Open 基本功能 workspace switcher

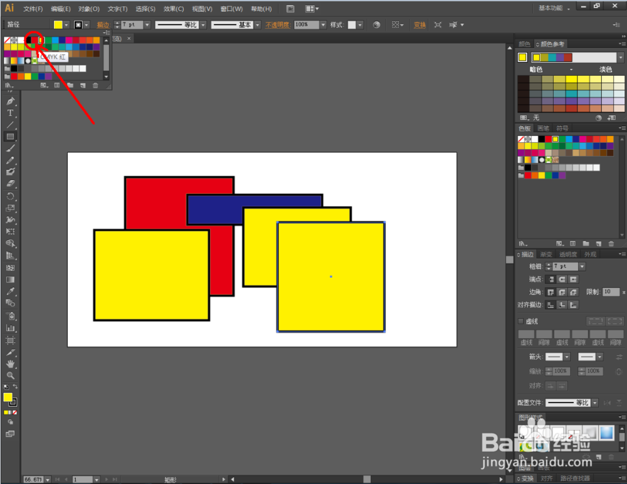pyautogui.click(x=554, y=8)
